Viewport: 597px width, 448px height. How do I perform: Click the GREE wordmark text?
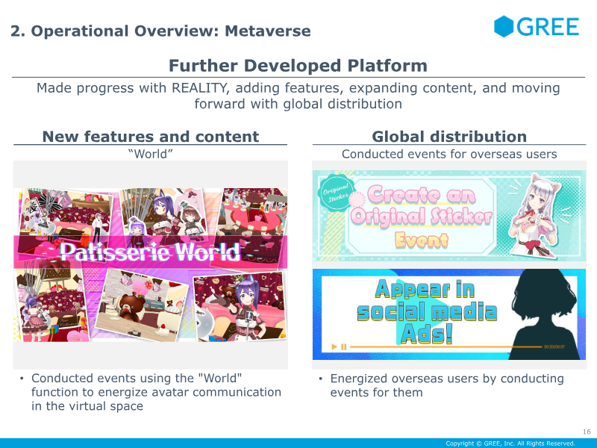pyautogui.click(x=548, y=27)
